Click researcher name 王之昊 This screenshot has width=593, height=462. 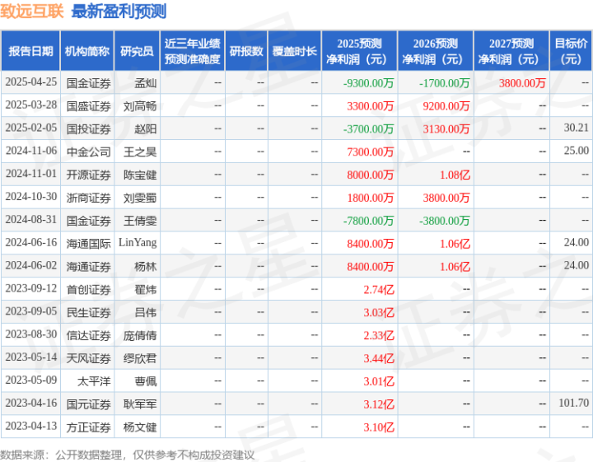tap(140, 152)
